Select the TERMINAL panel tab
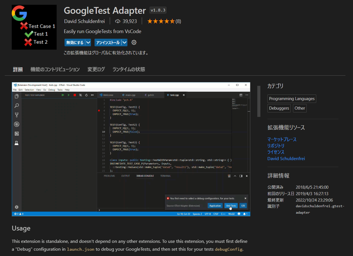The height and width of the screenshot is (256, 353). (165, 176)
